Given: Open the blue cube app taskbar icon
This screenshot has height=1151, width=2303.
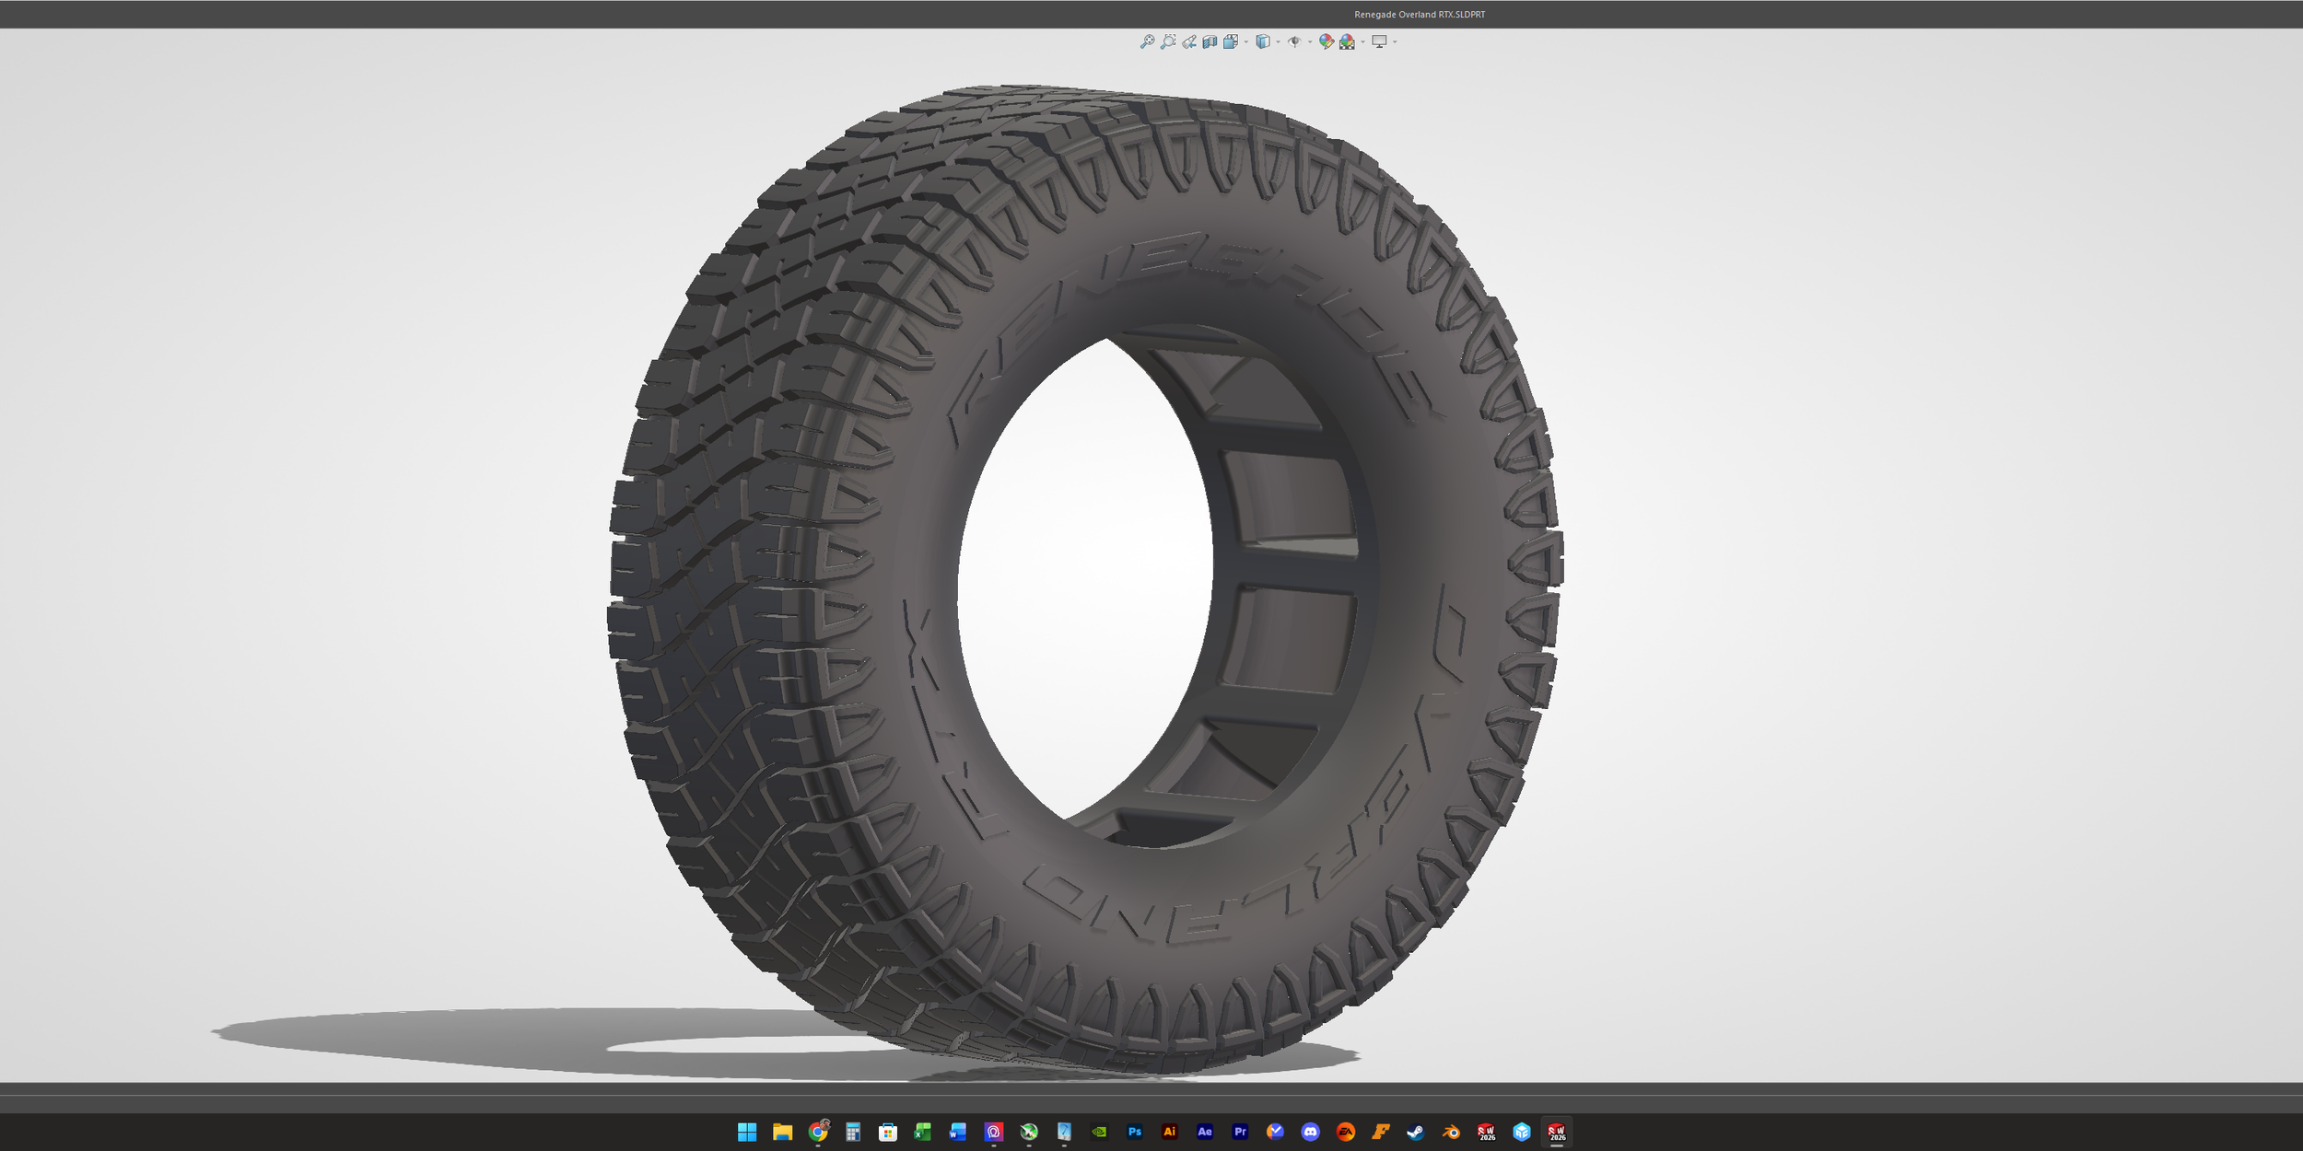Looking at the screenshot, I should (x=1522, y=1132).
